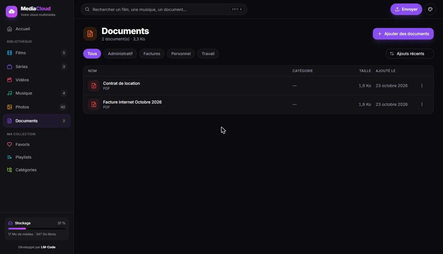Click the Stockage drive icon
The width and height of the screenshot is (443, 254).
[x=10, y=223]
